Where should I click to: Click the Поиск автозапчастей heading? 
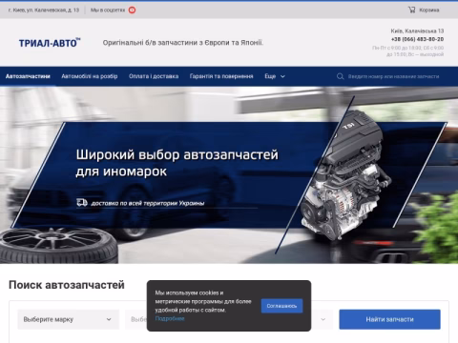coord(67,285)
